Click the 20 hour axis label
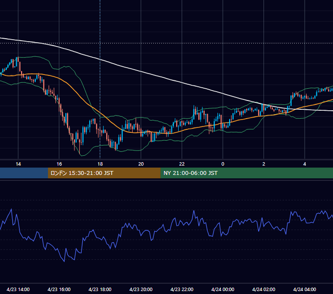The height and width of the screenshot is (294, 333). click(x=141, y=164)
